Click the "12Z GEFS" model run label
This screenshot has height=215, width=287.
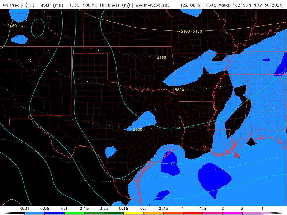click(190, 5)
